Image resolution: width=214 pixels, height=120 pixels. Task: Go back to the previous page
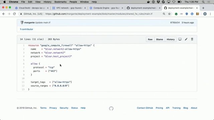(4, 14)
